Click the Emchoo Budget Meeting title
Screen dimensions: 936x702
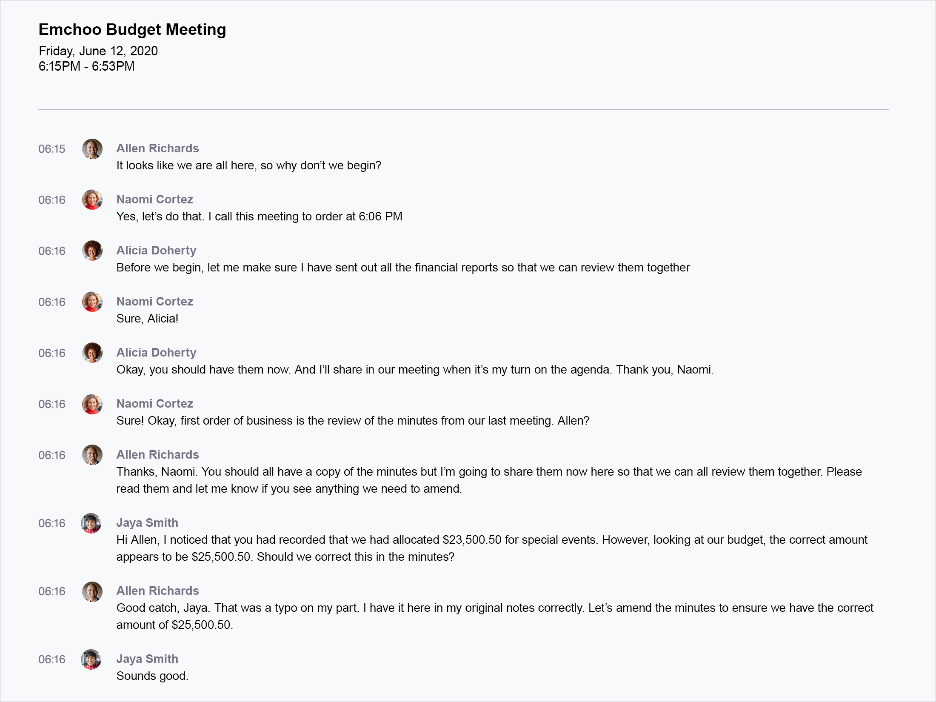(x=132, y=29)
